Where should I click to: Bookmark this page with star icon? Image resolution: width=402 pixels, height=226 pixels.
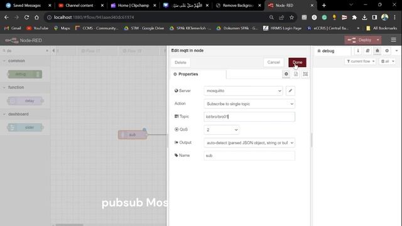pyautogui.click(x=291, y=17)
